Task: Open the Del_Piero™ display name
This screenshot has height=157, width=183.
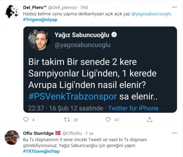Action: click(35, 8)
